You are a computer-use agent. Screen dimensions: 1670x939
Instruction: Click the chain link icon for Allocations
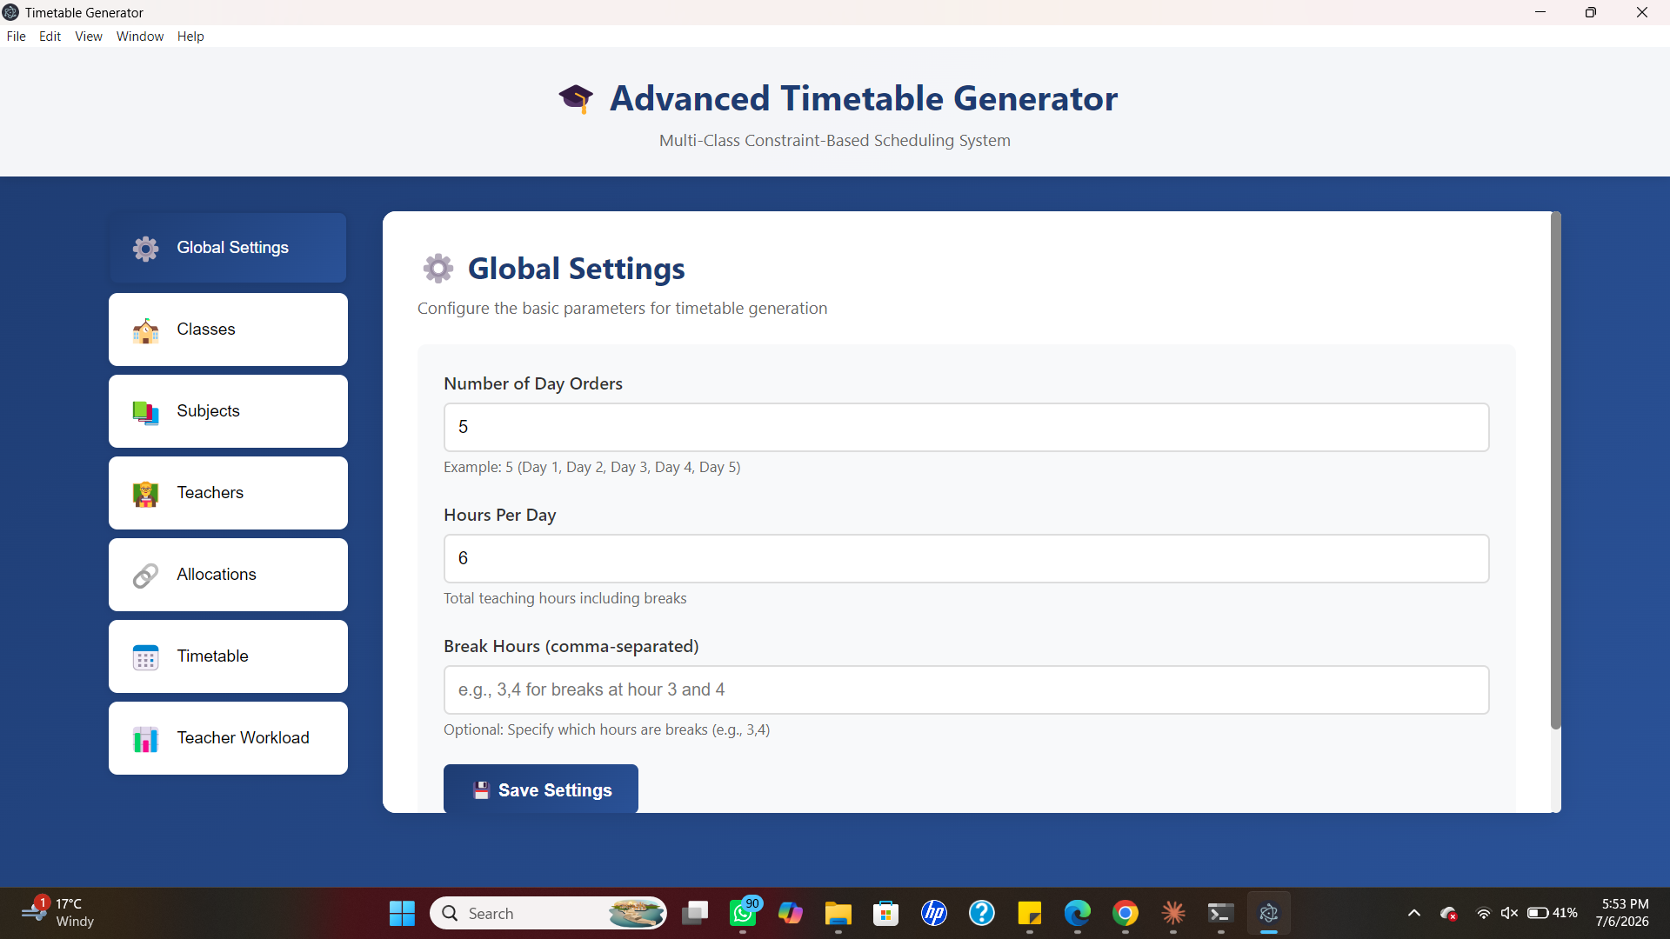[145, 576]
